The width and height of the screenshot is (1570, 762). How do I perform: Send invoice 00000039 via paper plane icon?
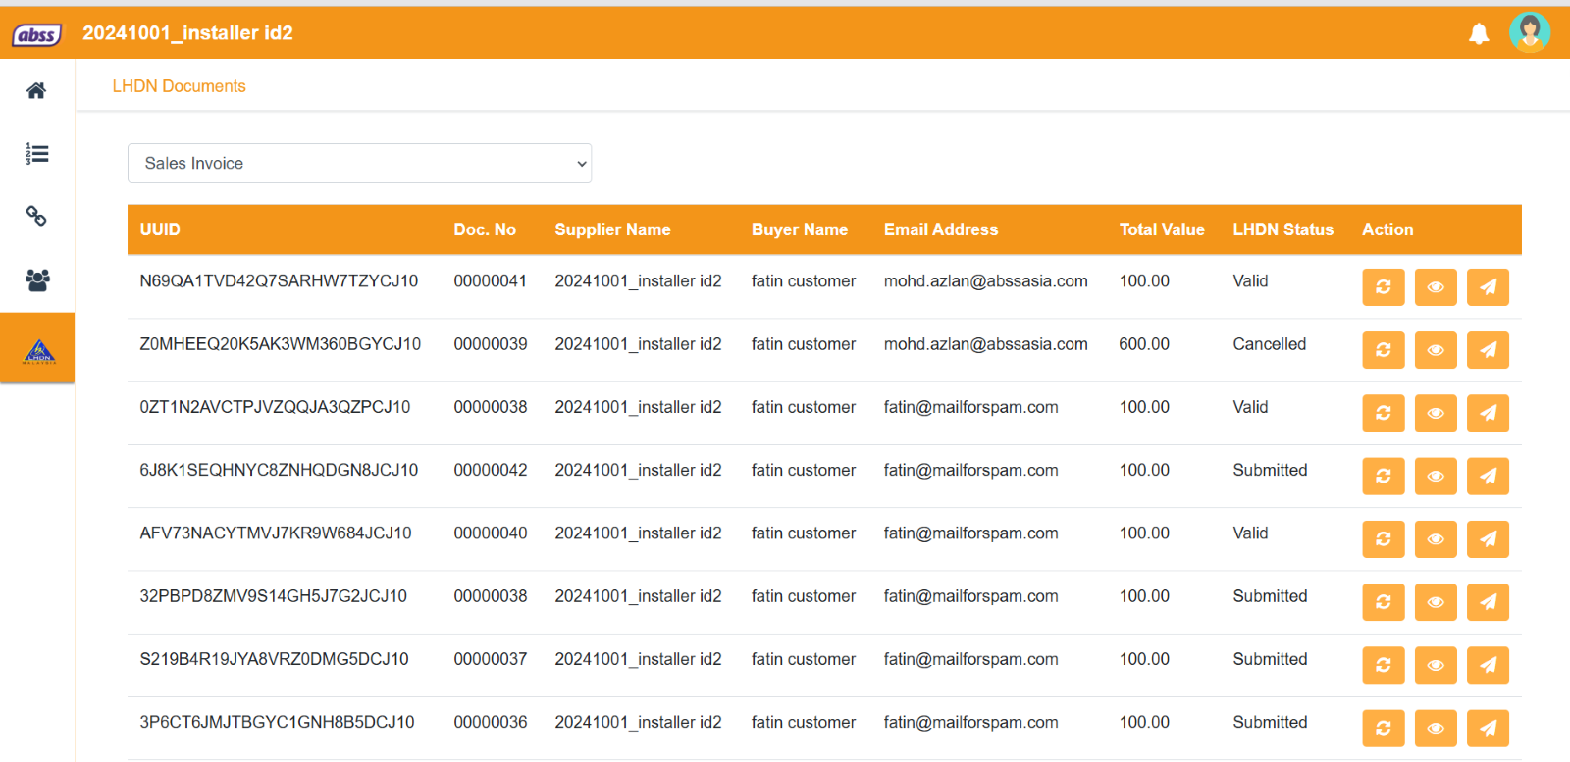click(1488, 350)
